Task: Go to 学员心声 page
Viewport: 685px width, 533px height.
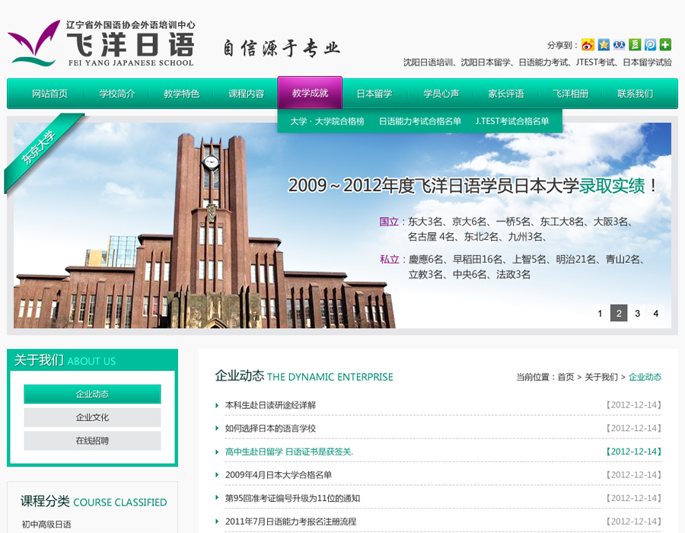Action: (x=441, y=94)
